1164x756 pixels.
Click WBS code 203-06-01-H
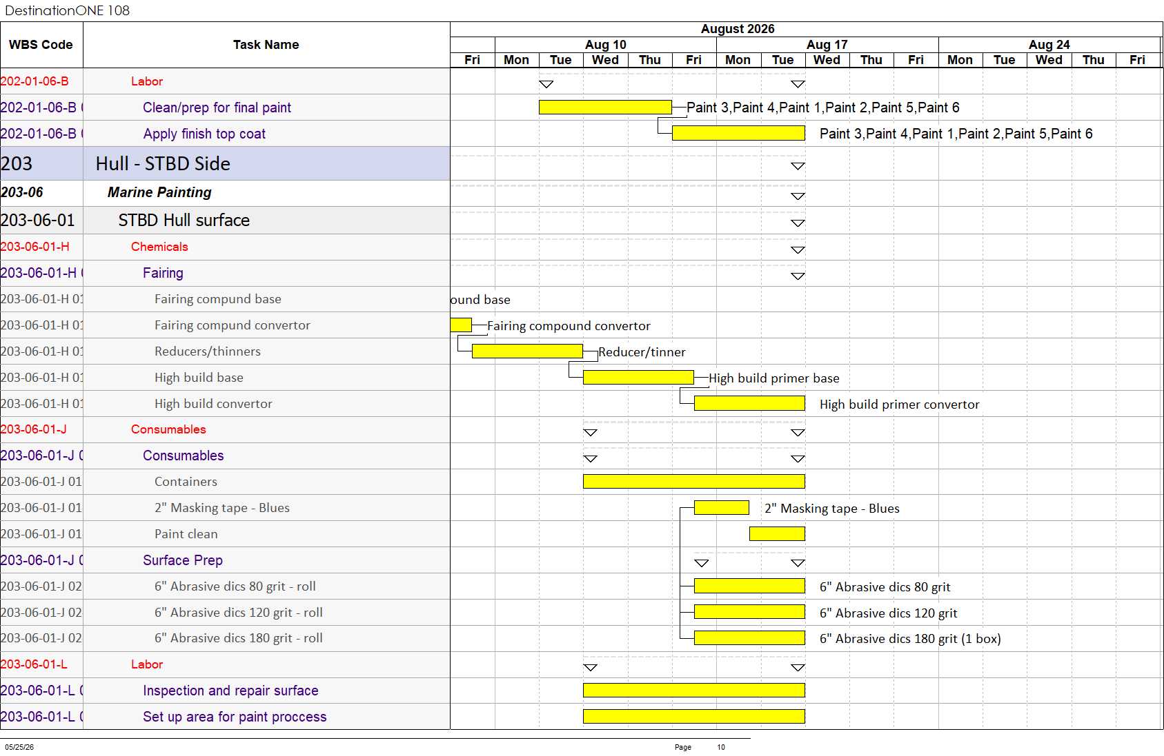click(35, 247)
